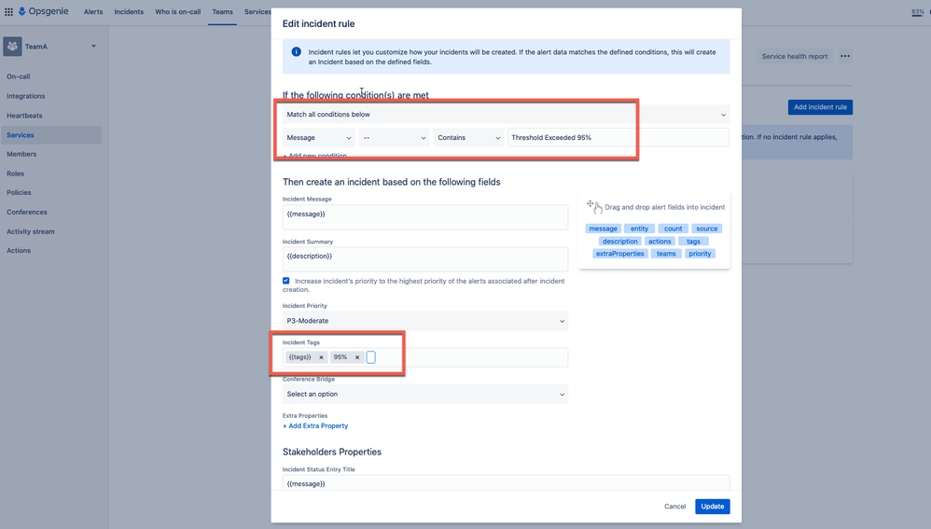The image size is (931, 529).
Task: Go to Heartbeats in sidebar
Action: coord(24,116)
